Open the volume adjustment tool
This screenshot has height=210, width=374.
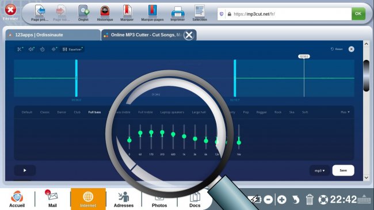(x=31, y=49)
